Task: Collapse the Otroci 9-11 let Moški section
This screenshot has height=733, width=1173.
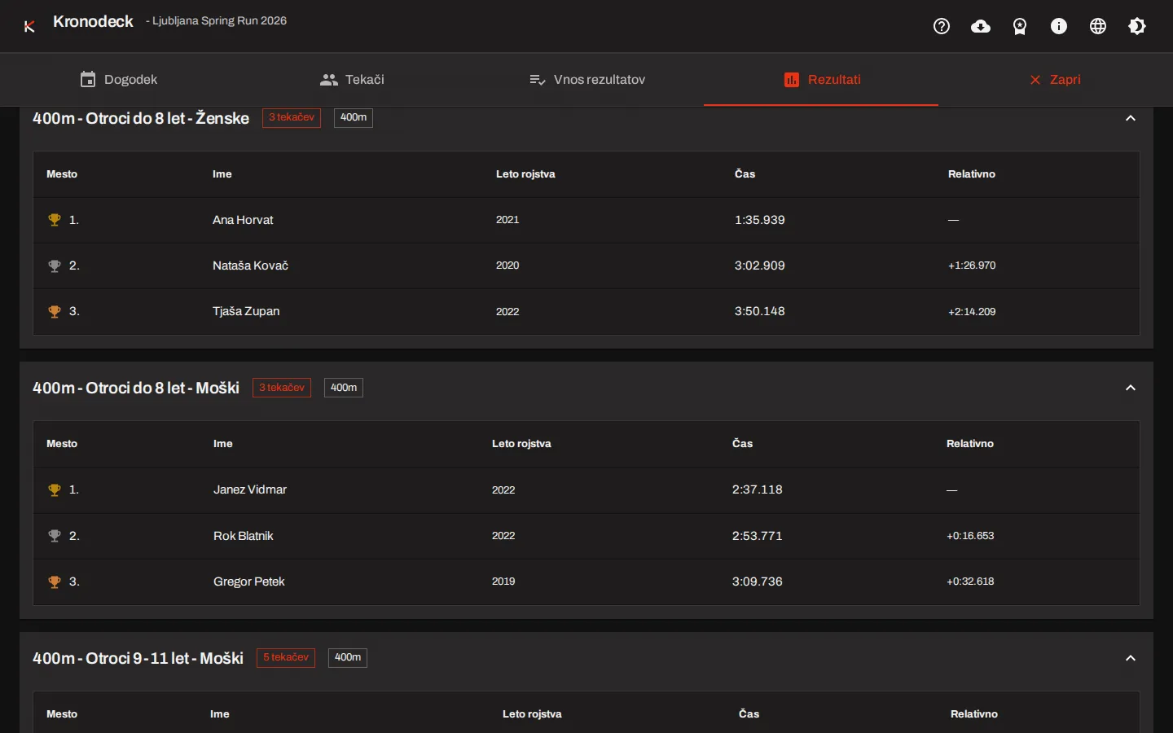Action: click(1131, 658)
